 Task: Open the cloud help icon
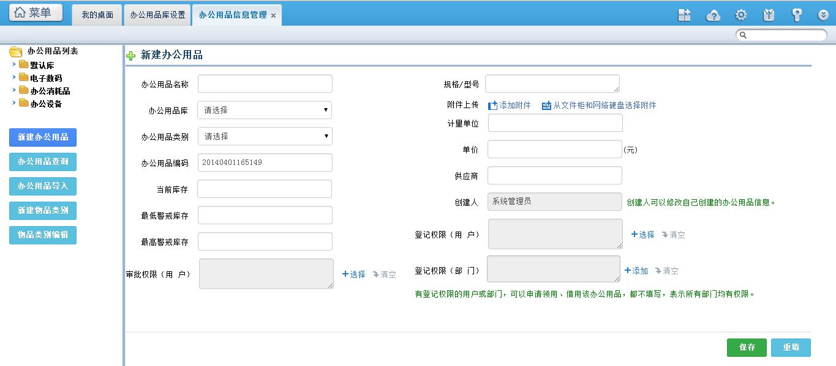click(x=713, y=15)
